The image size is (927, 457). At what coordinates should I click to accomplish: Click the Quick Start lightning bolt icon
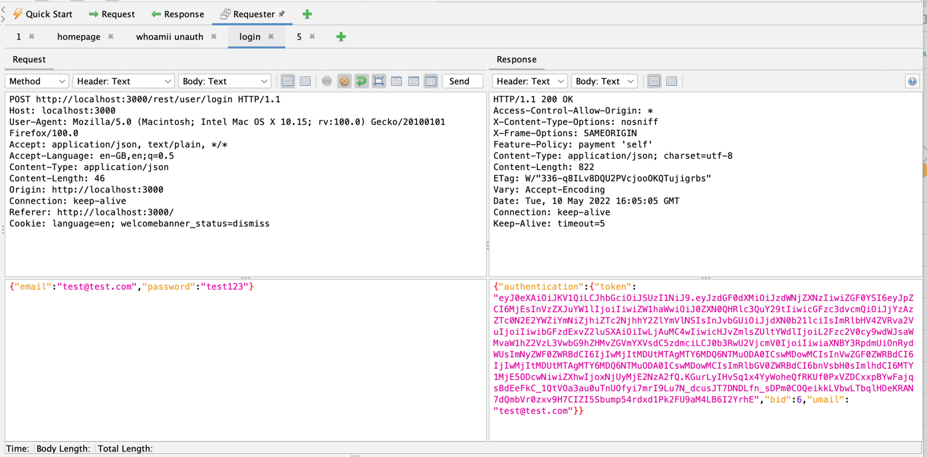18,14
